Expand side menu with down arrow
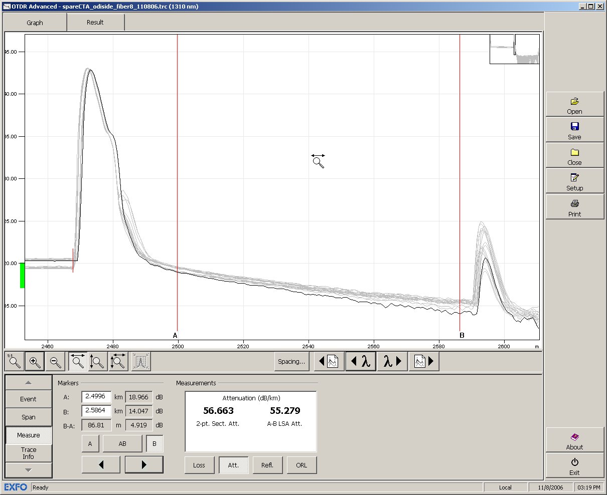Screen dimensions: 607x495 click(x=29, y=470)
